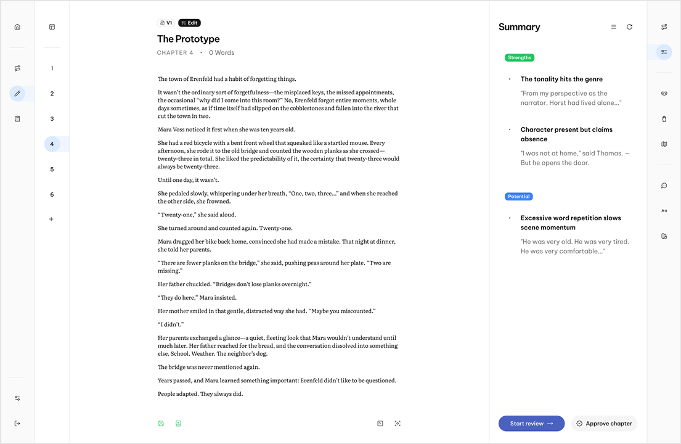Open the typography Aa icon
This screenshot has width=681, height=444.
point(664,211)
